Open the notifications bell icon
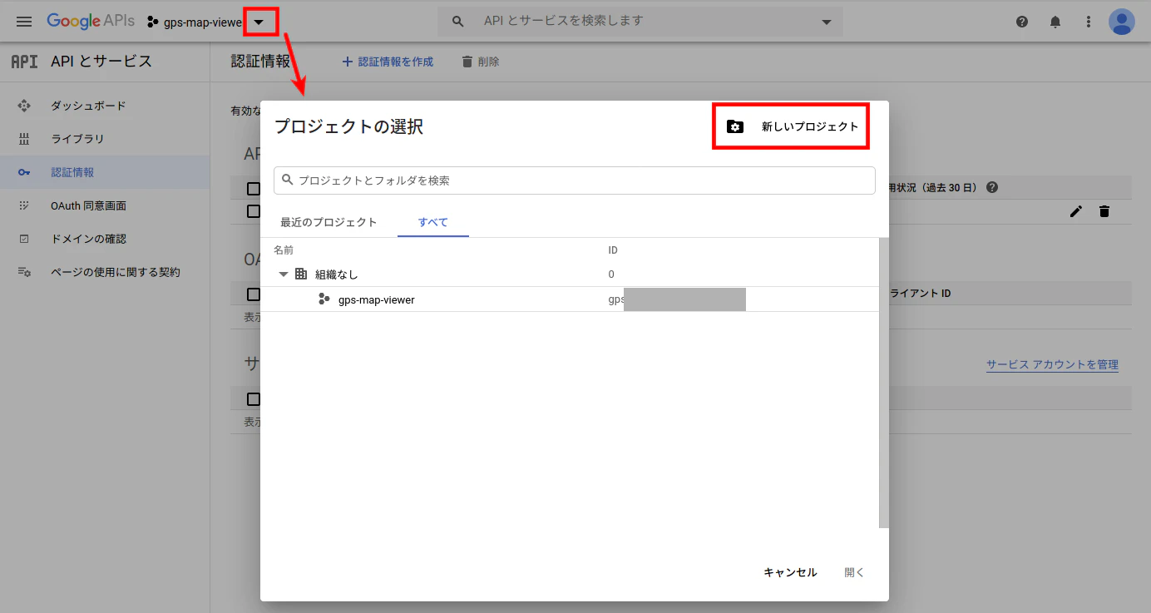 coord(1055,22)
